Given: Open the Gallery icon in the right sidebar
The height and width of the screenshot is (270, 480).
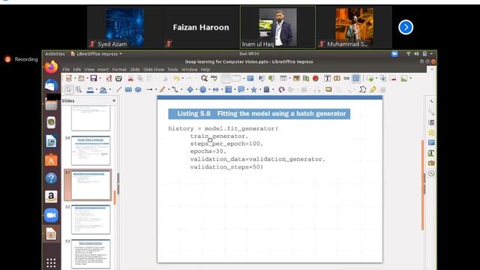Looking at the screenshot, I should click(x=431, y=163).
